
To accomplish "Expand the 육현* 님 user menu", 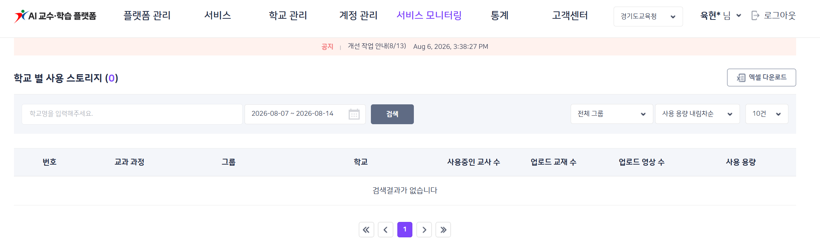I will point(721,15).
